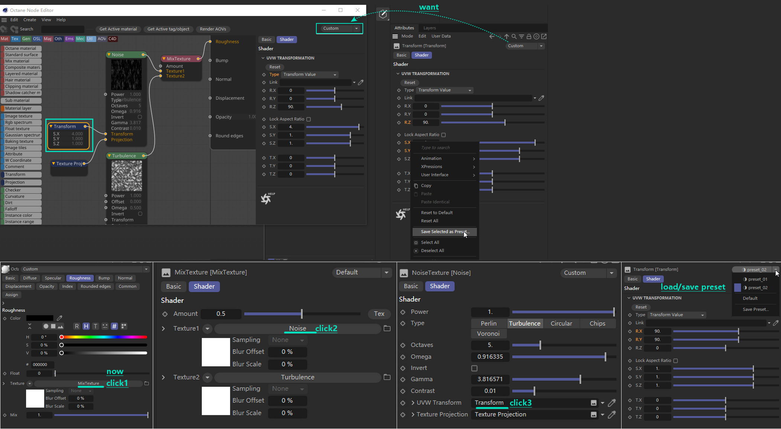Screen dimensions: 781x429
Task: Click the search magnifier in Attributes panel
Action: [x=514, y=36]
